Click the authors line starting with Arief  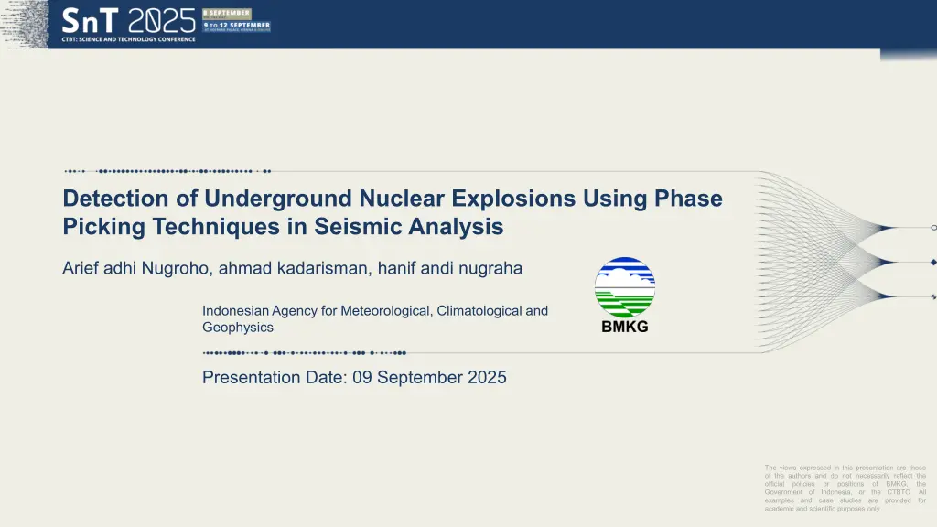coord(292,268)
